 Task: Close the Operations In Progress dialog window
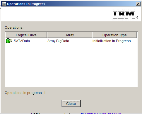(138, 4)
